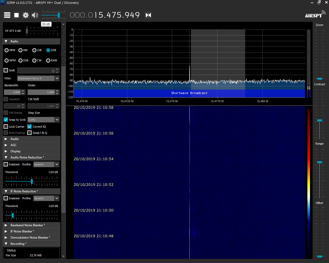Click the left panel scrollbar
Image resolution: width=329 pixels, height=263 pixels.
tap(63, 140)
